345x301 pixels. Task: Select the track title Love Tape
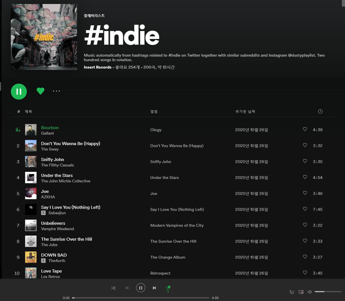51,271
